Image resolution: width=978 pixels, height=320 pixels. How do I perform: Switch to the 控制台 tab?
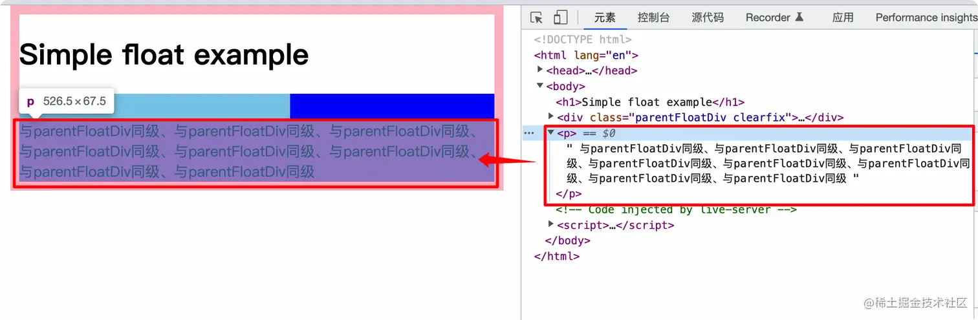pos(653,17)
